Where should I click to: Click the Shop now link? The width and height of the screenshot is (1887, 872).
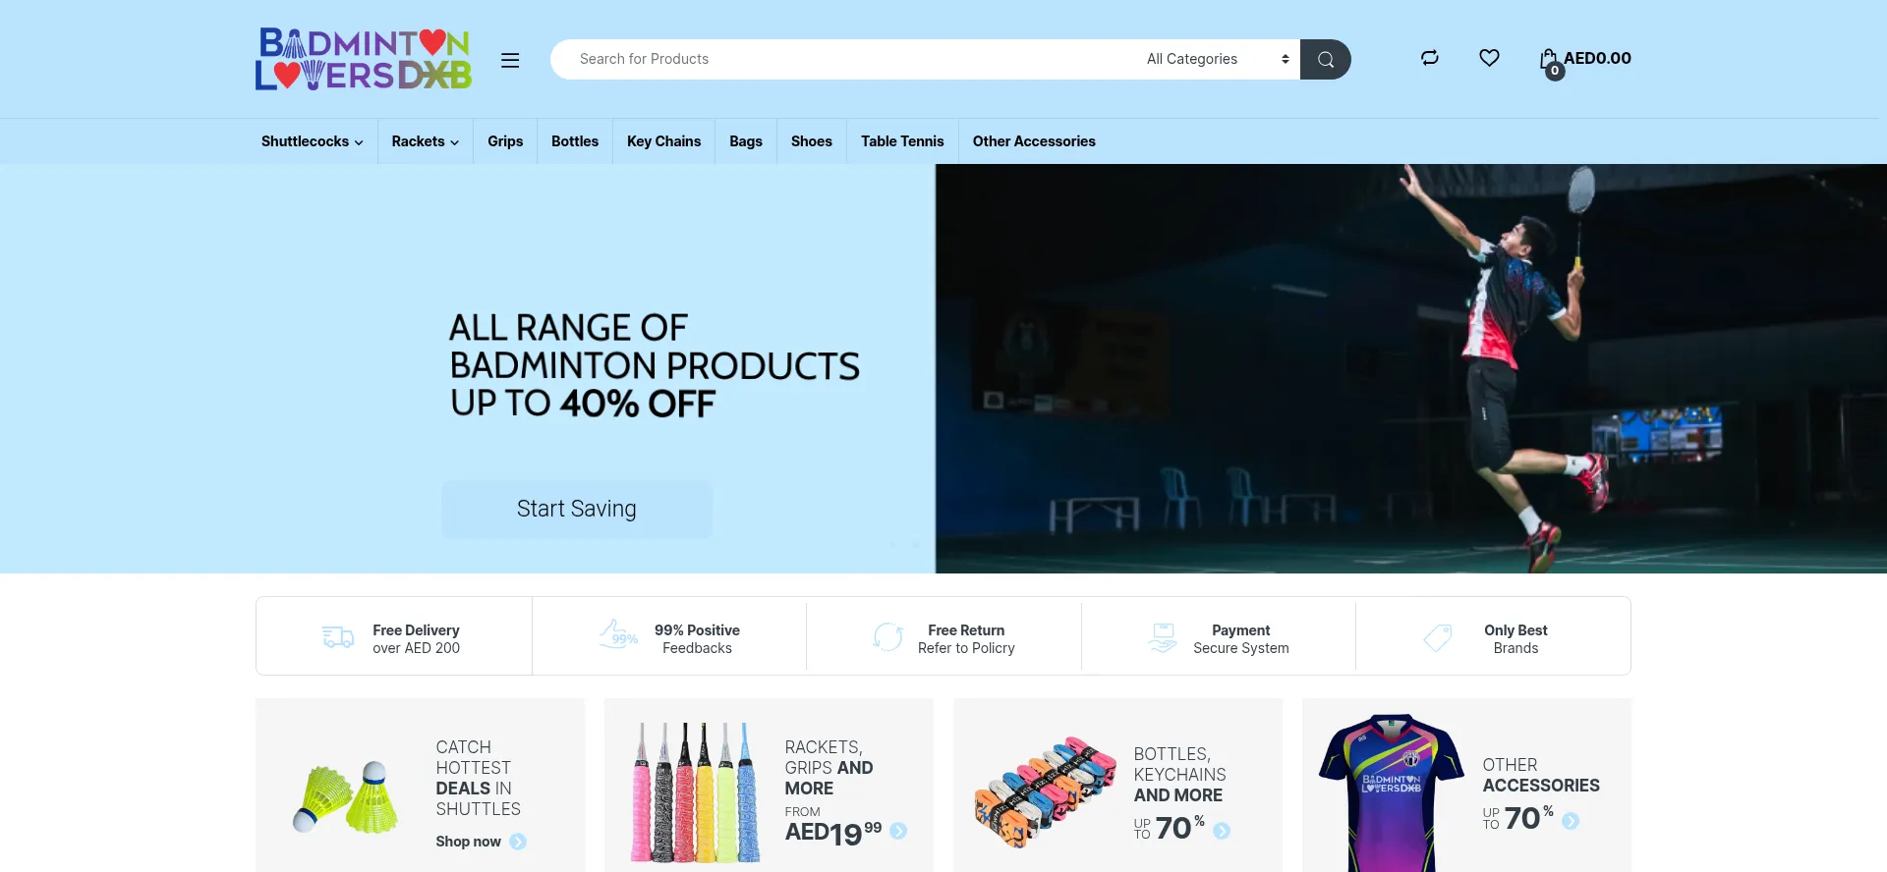469,842
